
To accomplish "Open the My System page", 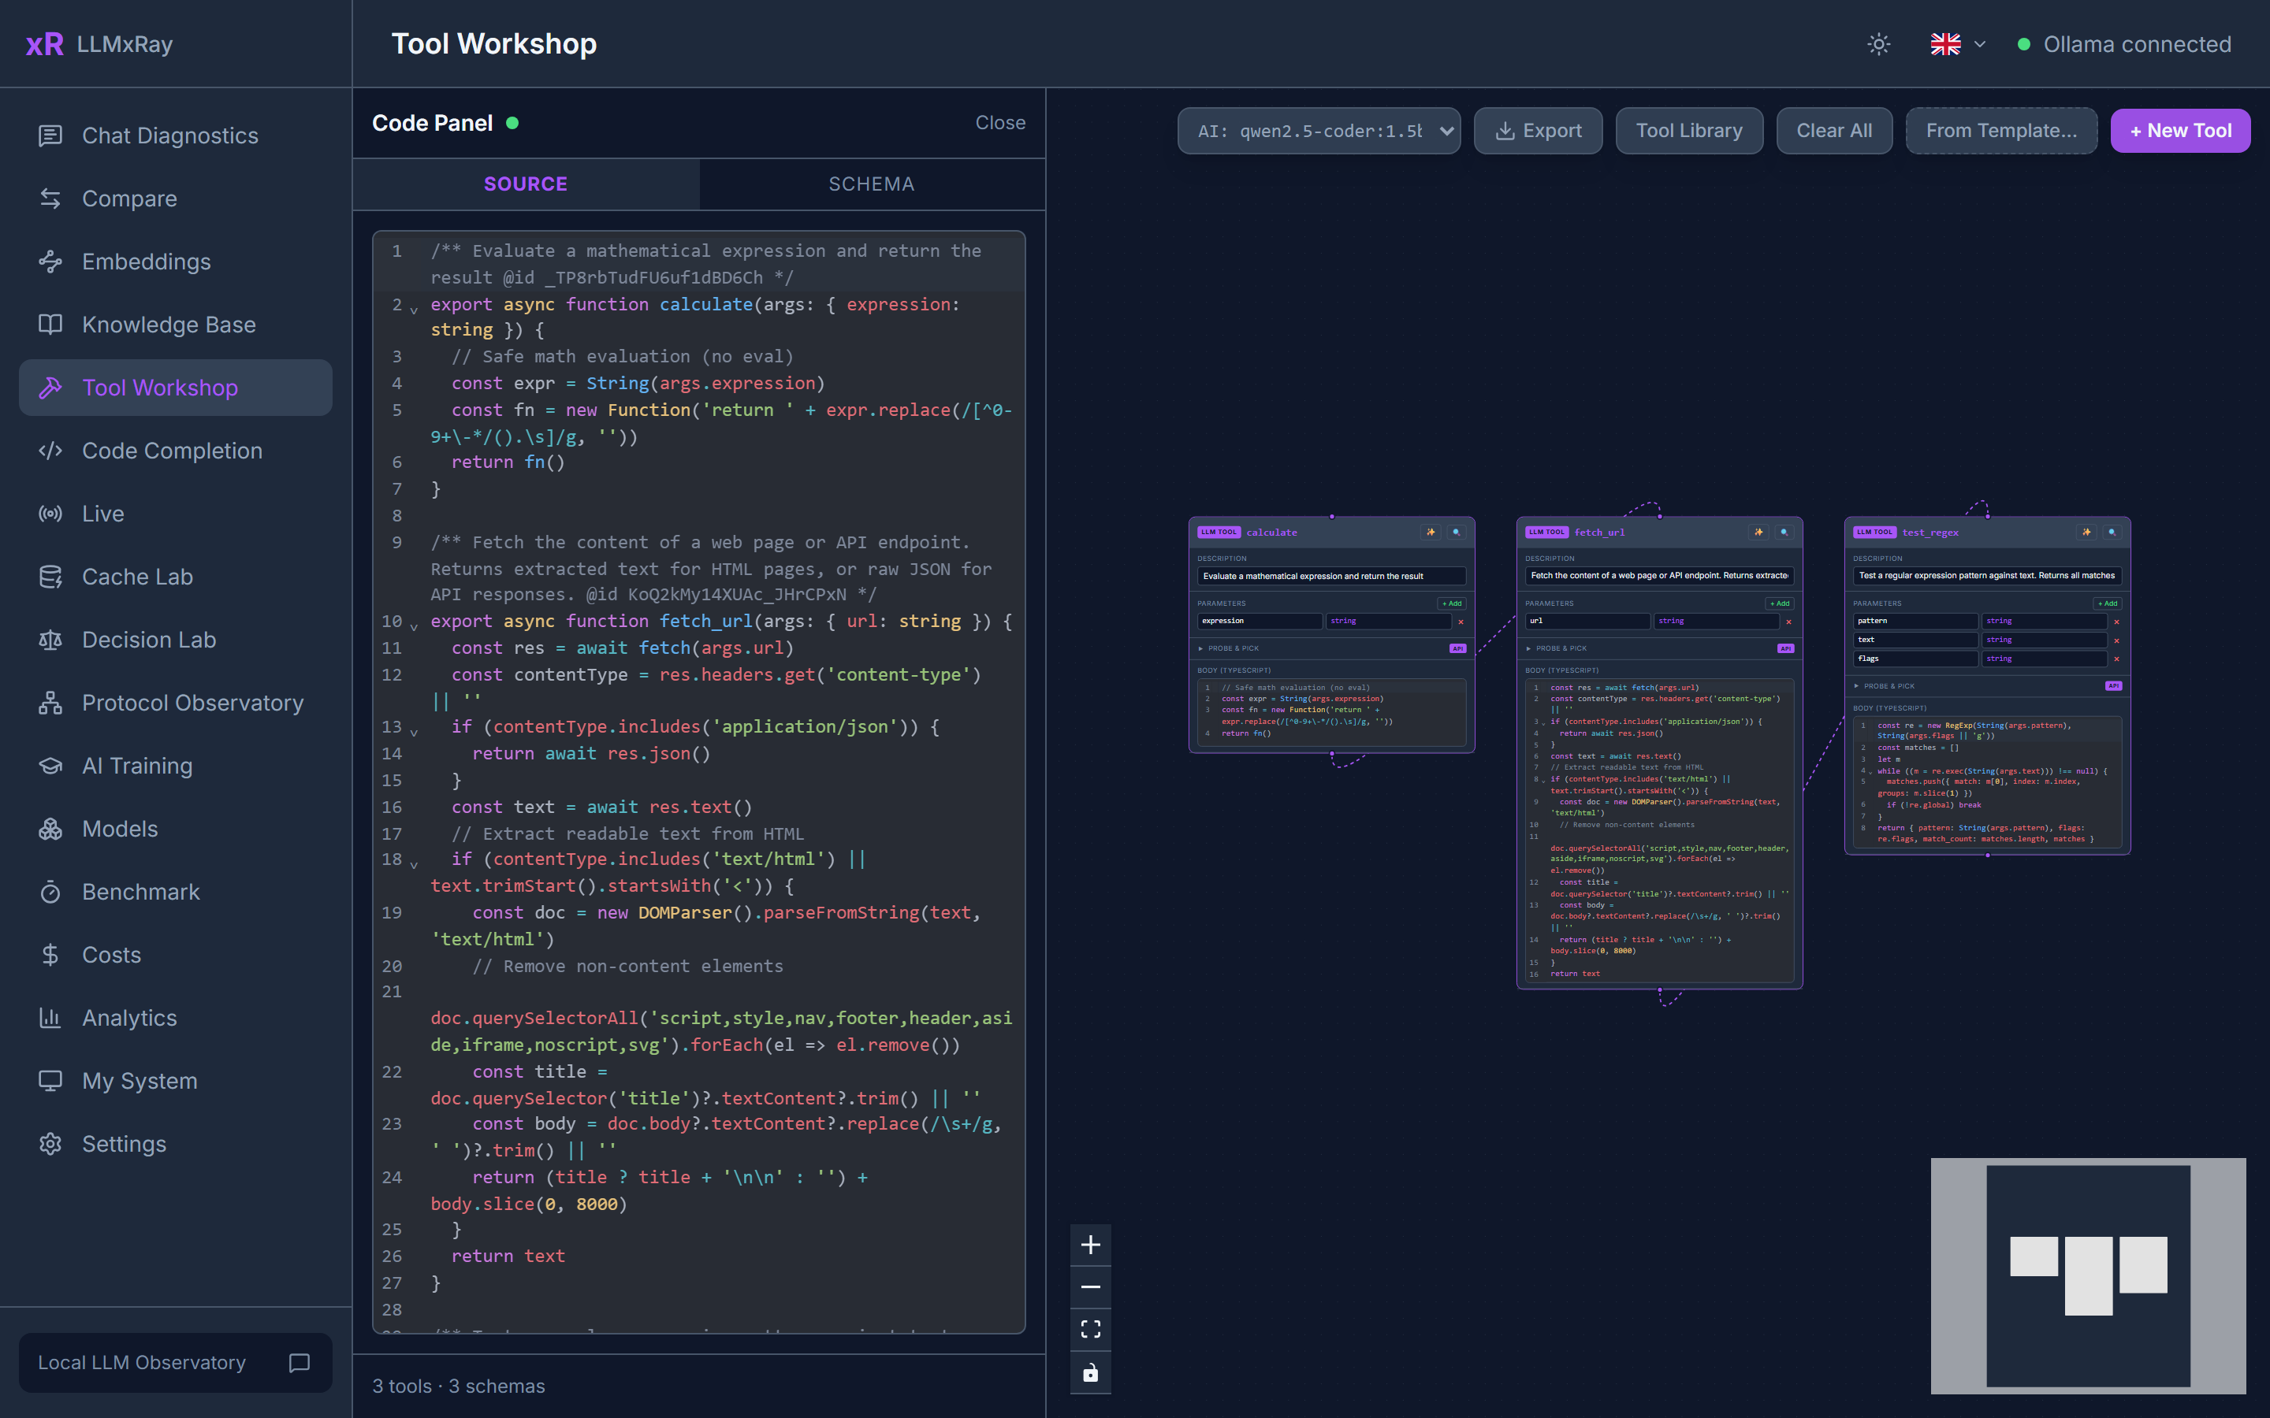I will coord(176,1080).
